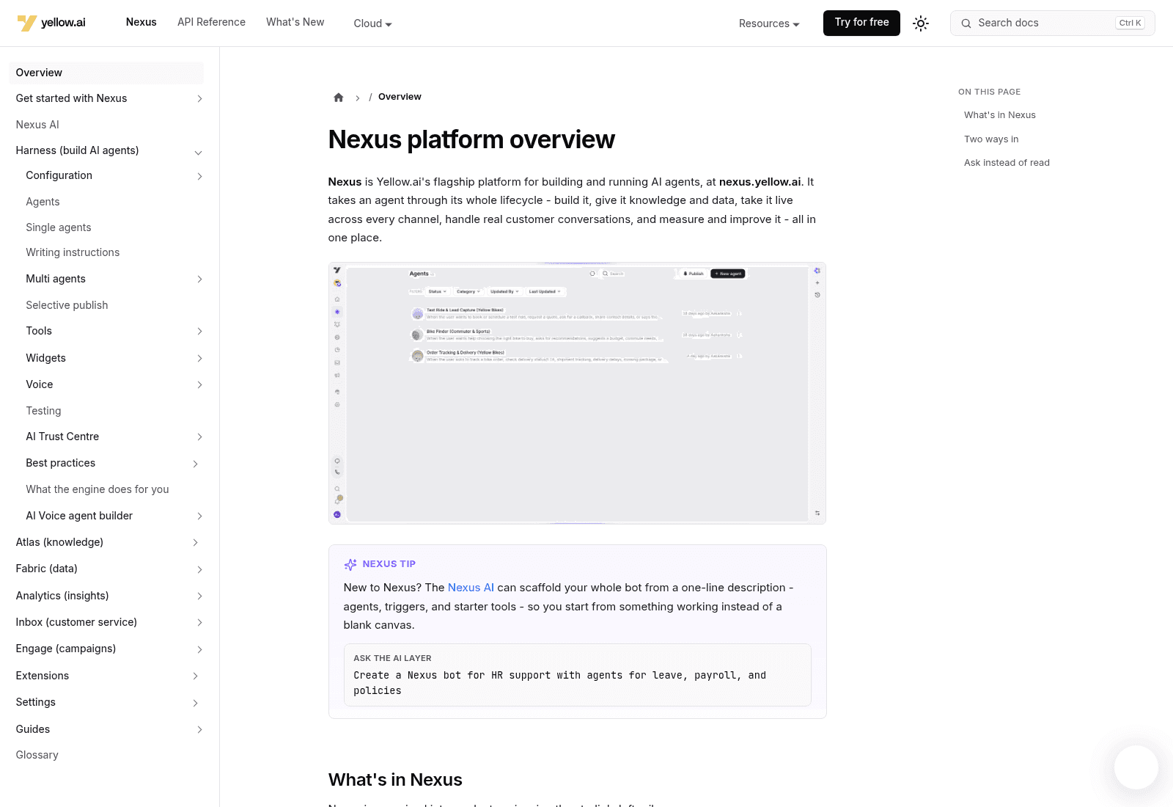Switch to the Nexus tab
The image size is (1173, 807).
(x=141, y=22)
